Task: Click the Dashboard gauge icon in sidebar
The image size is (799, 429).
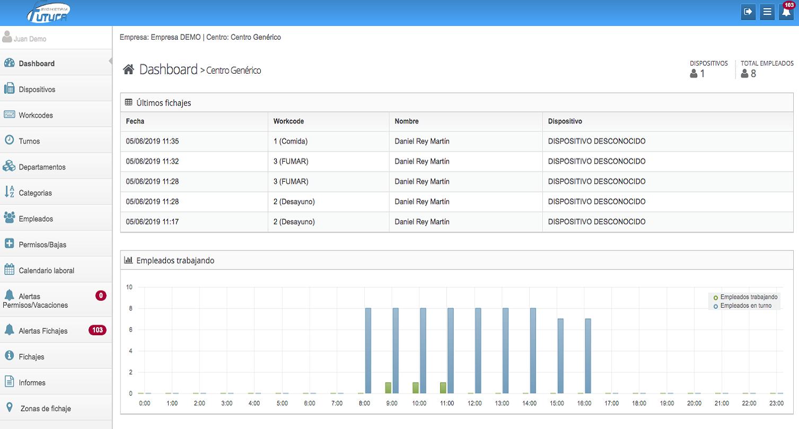Action: click(x=9, y=63)
